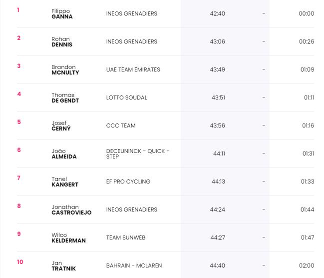Click EF Pro Cycling team name

pos(128,181)
